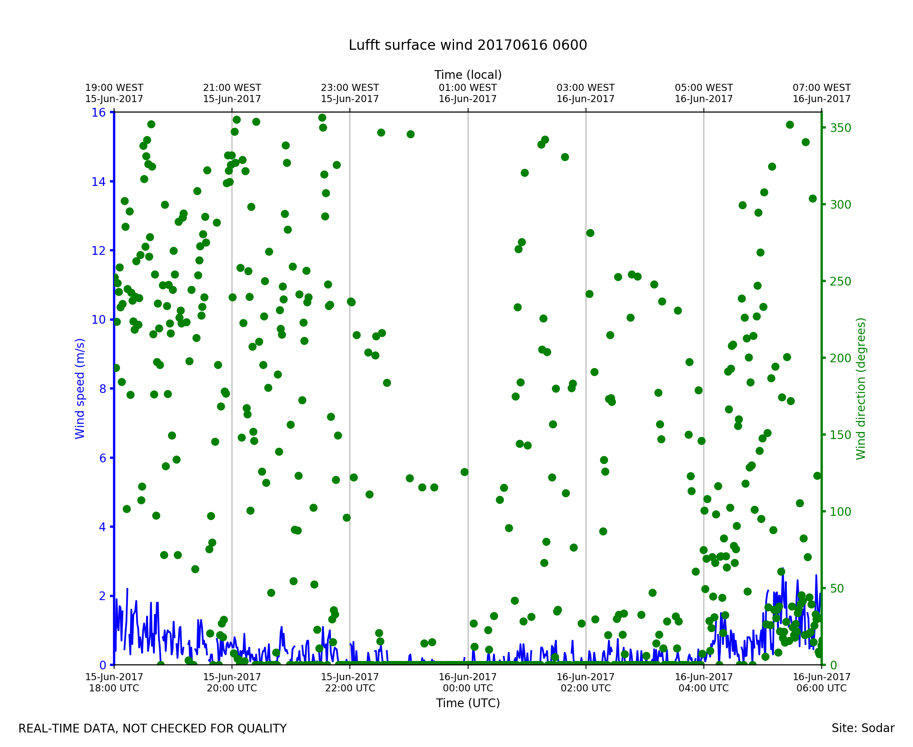Click the 'Time (UTC)' bottom axis label

pos(468,703)
